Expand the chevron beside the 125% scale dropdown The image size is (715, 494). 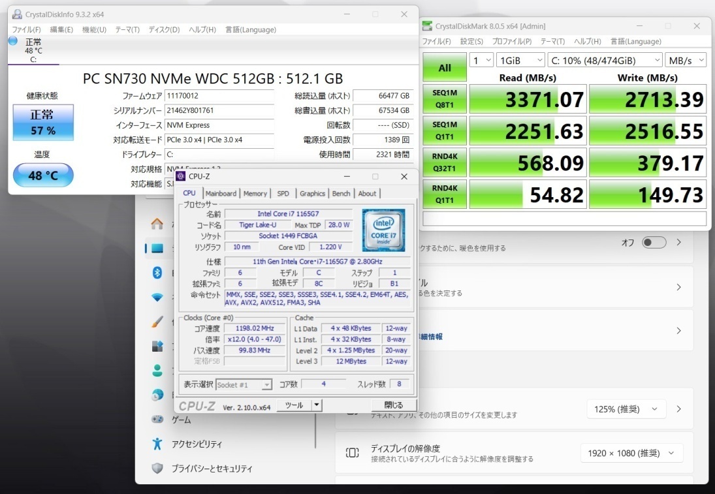(x=679, y=409)
